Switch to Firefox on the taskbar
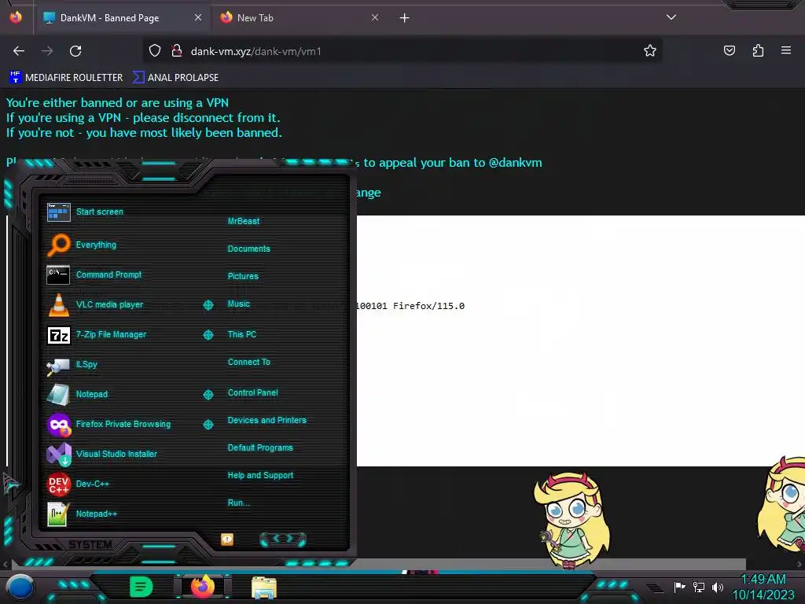The image size is (805, 604). [x=203, y=587]
